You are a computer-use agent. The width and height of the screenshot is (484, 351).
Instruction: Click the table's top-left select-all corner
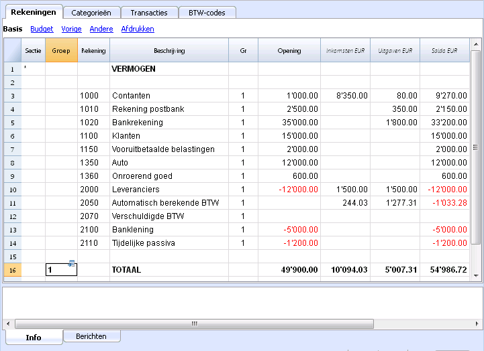tap(13, 50)
